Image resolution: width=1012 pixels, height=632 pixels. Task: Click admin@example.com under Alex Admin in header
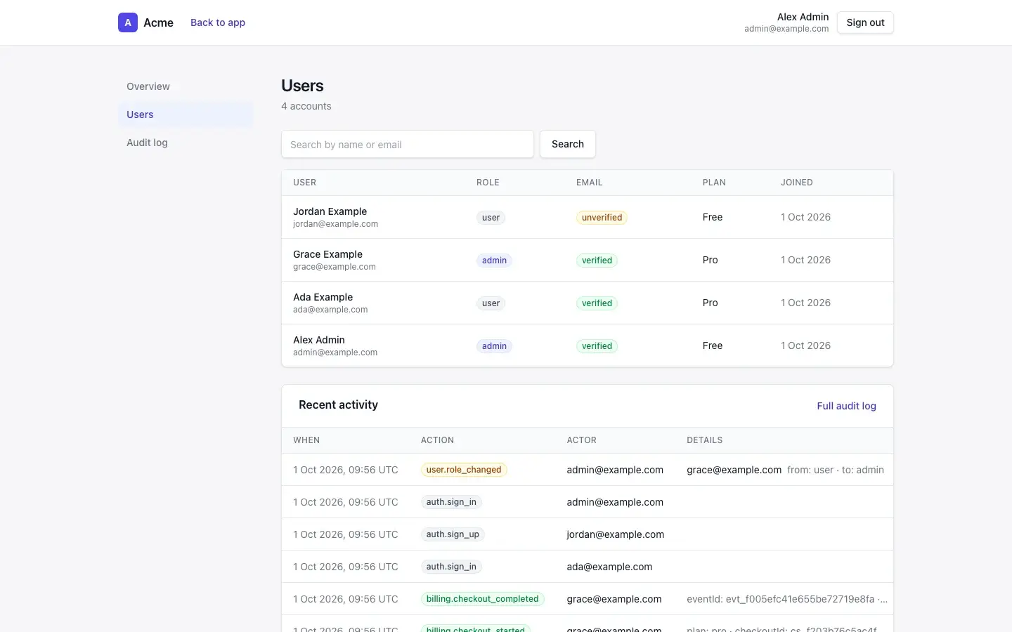[x=786, y=29]
